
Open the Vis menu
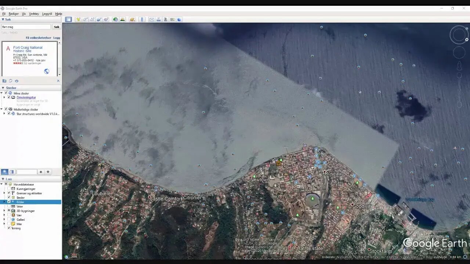click(24, 14)
